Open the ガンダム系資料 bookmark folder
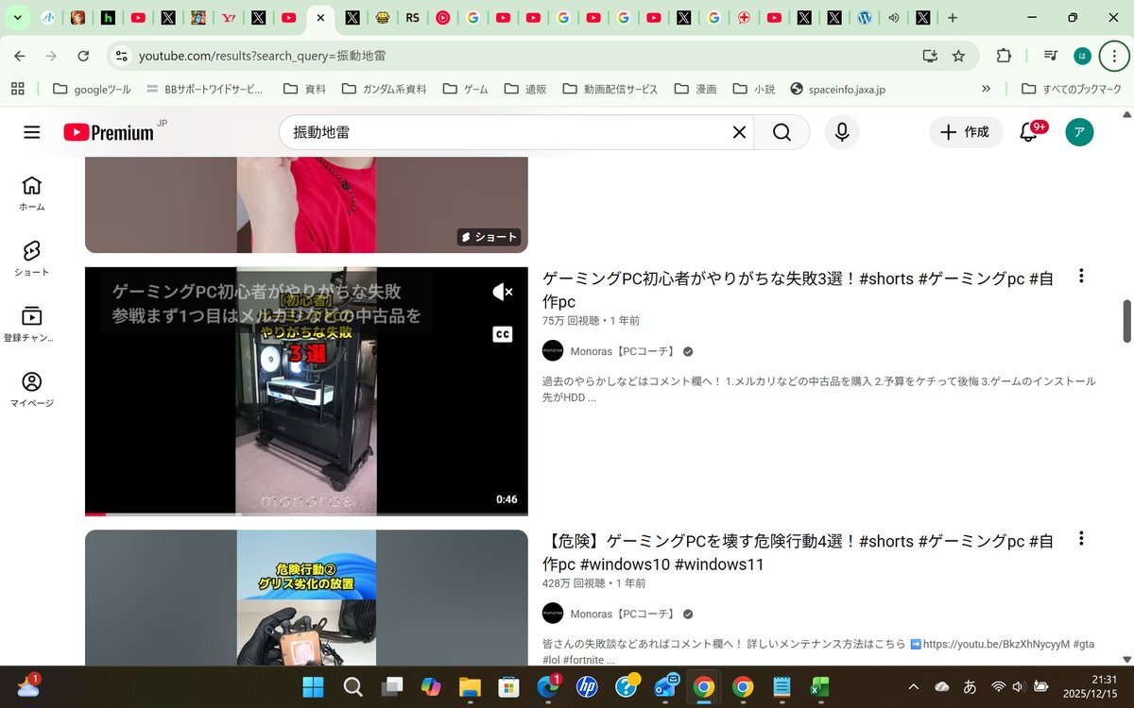The height and width of the screenshot is (708, 1134). pyautogui.click(x=386, y=89)
